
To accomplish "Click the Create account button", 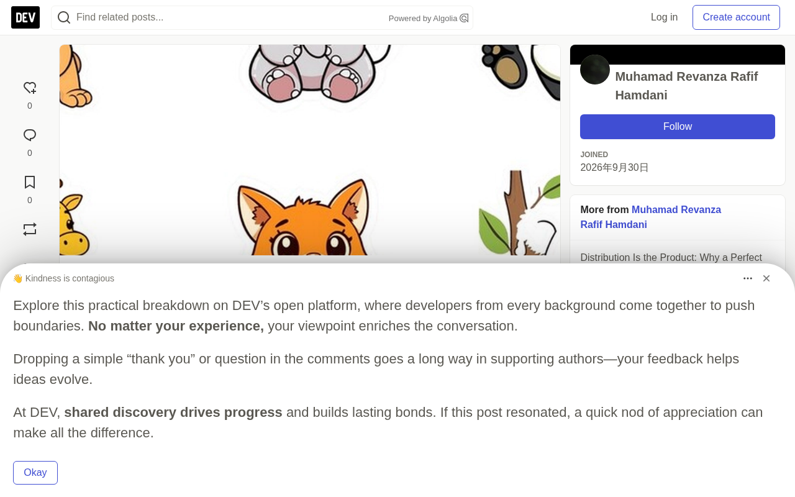I will pos(736,17).
